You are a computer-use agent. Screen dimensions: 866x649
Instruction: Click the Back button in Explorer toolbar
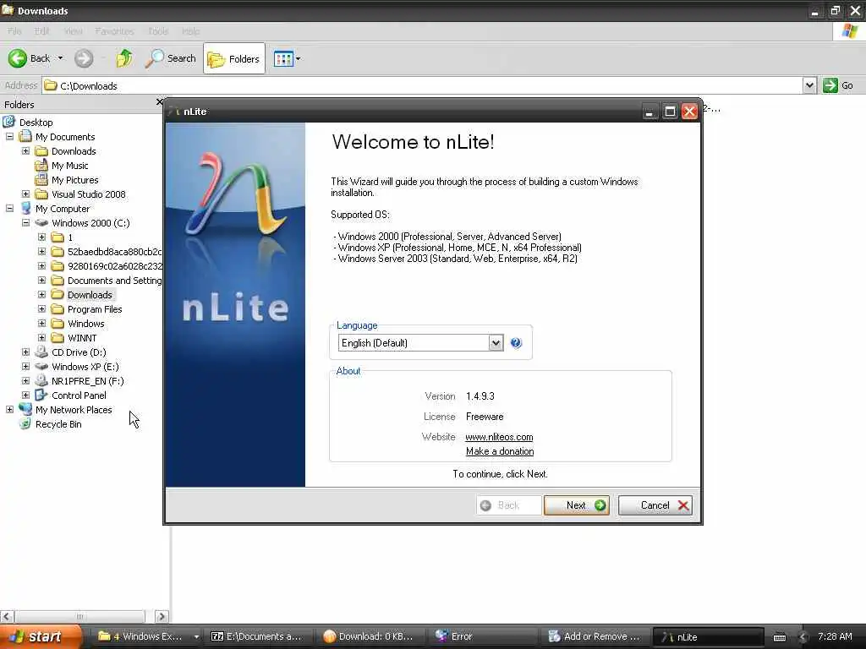coord(30,58)
